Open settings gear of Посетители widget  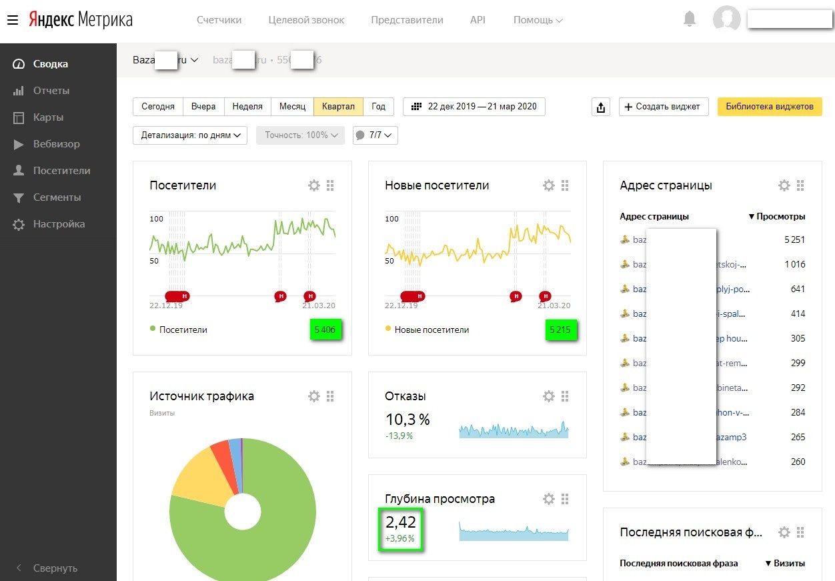pyautogui.click(x=314, y=185)
